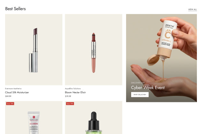Click the Zenith Vitamin C banner image
The width and height of the screenshot is (202, 134).
[x=161, y=58]
